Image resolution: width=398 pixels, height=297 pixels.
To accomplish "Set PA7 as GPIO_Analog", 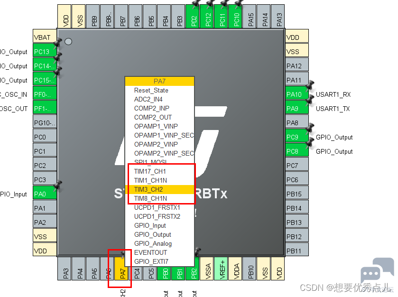I will 160,243.
